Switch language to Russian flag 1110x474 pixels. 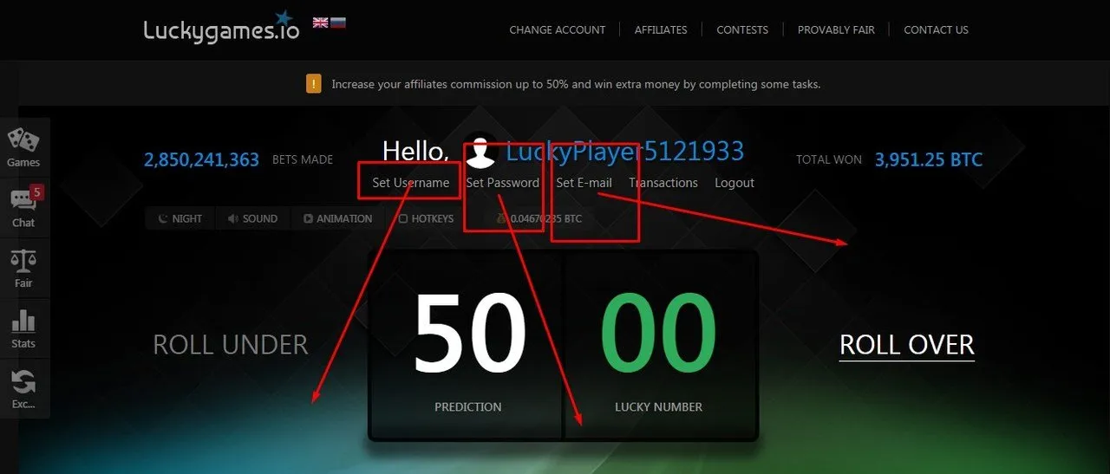(x=338, y=23)
